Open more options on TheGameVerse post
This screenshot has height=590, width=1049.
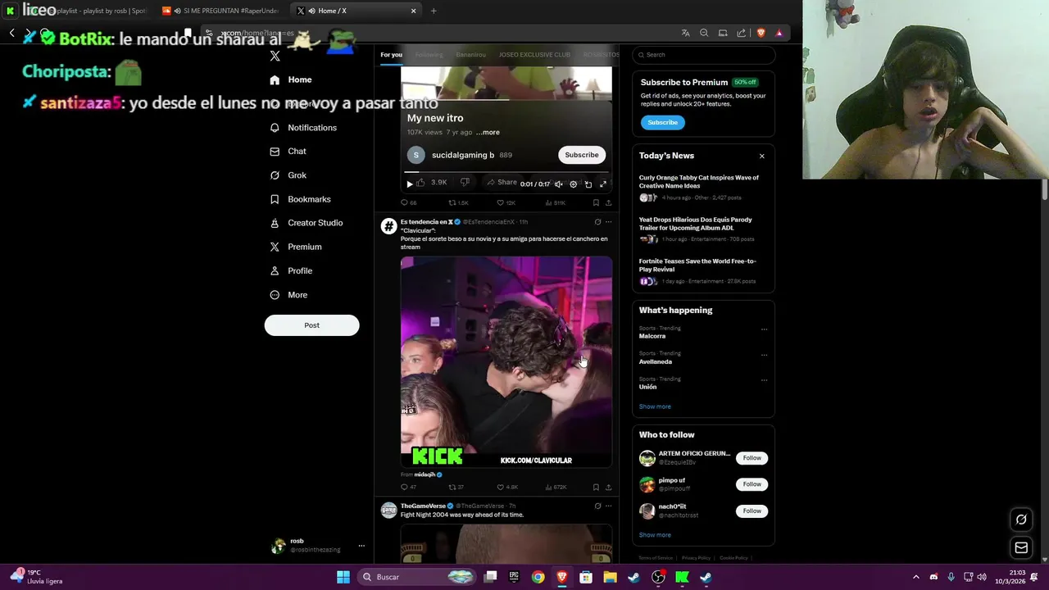(x=608, y=506)
